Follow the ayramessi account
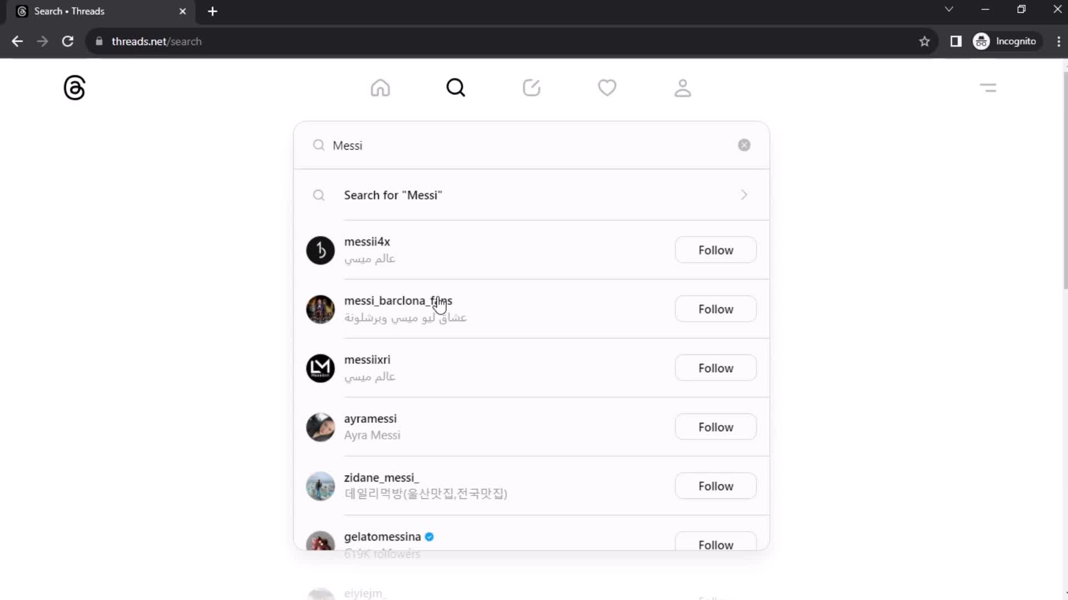 (x=715, y=426)
